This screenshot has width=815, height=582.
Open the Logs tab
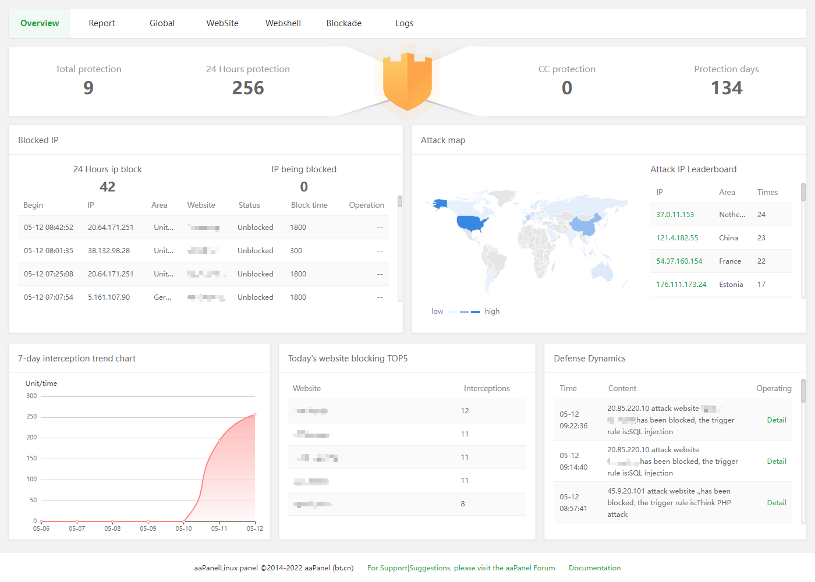click(x=404, y=23)
